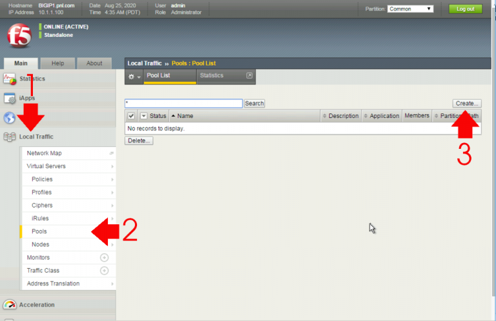Click the Search button

point(254,103)
